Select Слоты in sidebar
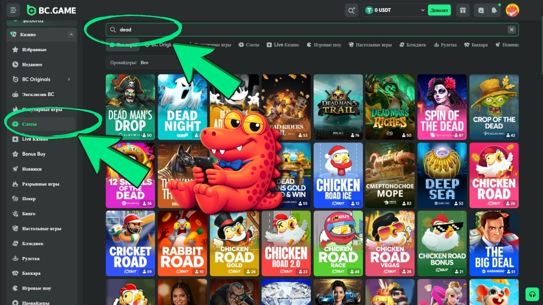 click(x=41, y=124)
